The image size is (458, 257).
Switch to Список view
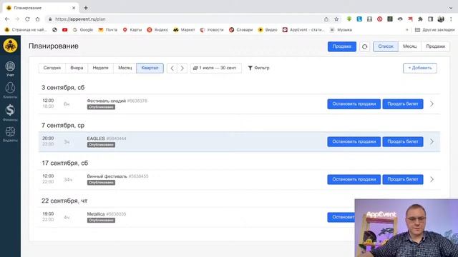386,46
